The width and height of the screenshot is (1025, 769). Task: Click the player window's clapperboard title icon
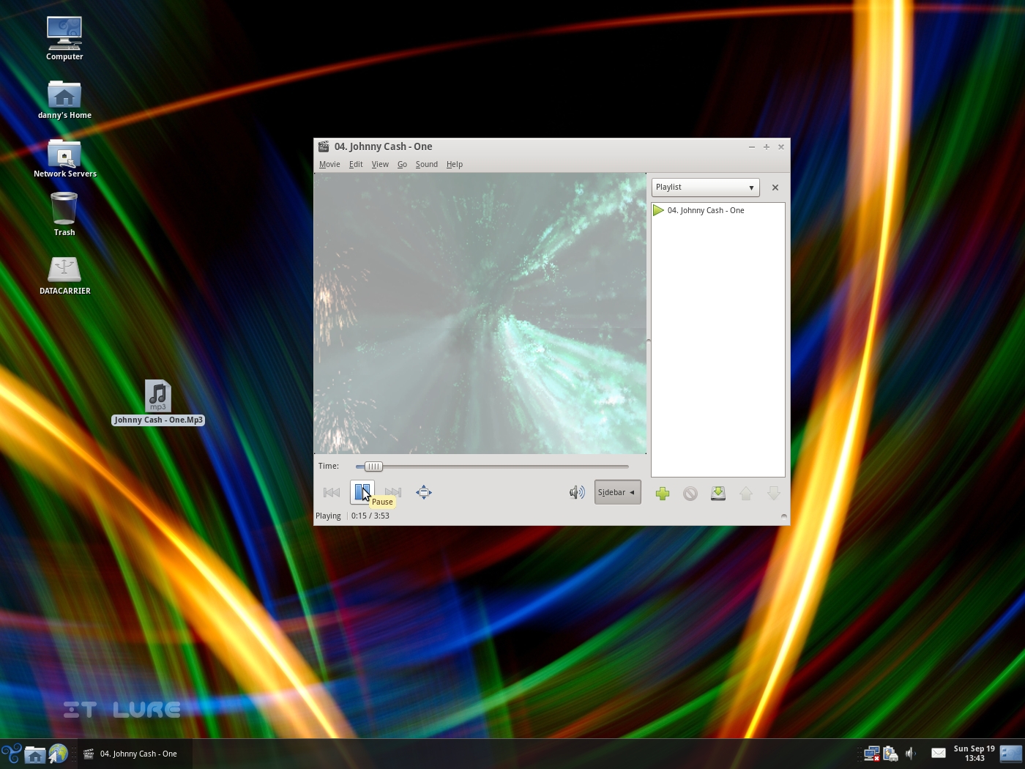pyautogui.click(x=324, y=146)
